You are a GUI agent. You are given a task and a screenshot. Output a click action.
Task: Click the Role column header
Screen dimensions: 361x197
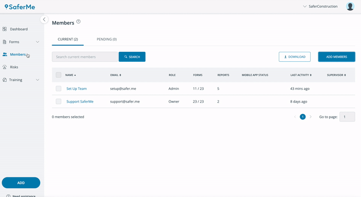coord(172,75)
